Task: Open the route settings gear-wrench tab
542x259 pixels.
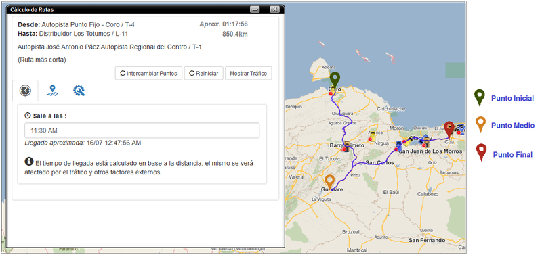Action: 79,91
